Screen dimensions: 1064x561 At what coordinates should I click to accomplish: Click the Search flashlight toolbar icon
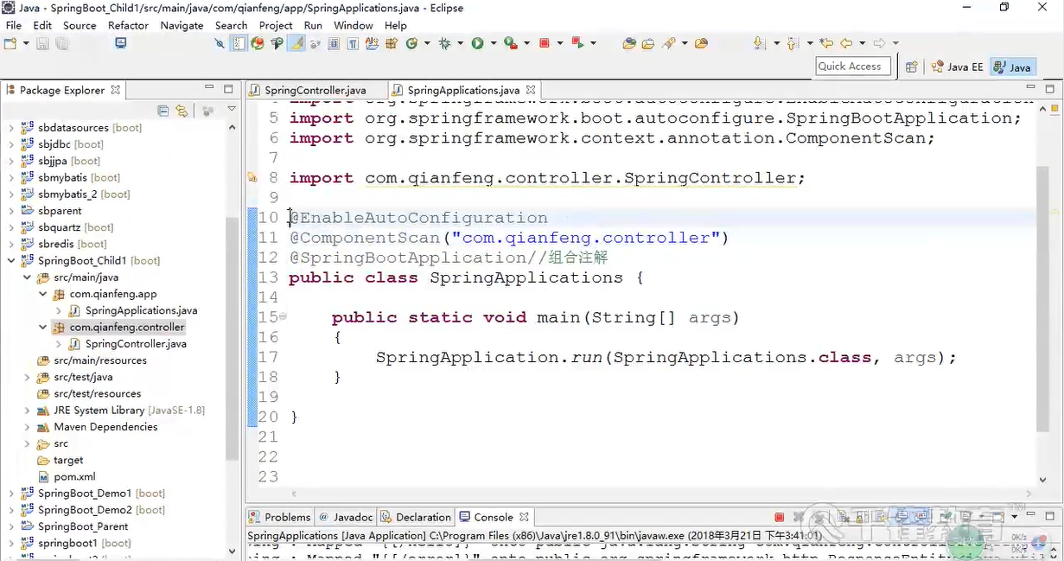[668, 43]
